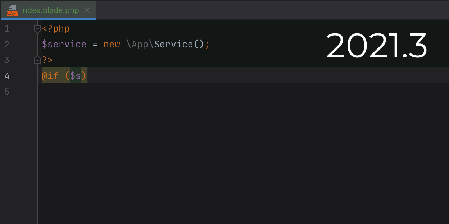Close the index.blade.php editor tab
449x224 pixels.
pyautogui.click(x=87, y=10)
